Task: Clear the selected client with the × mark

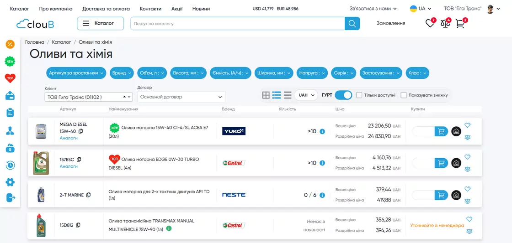Action: coord(124,97)
